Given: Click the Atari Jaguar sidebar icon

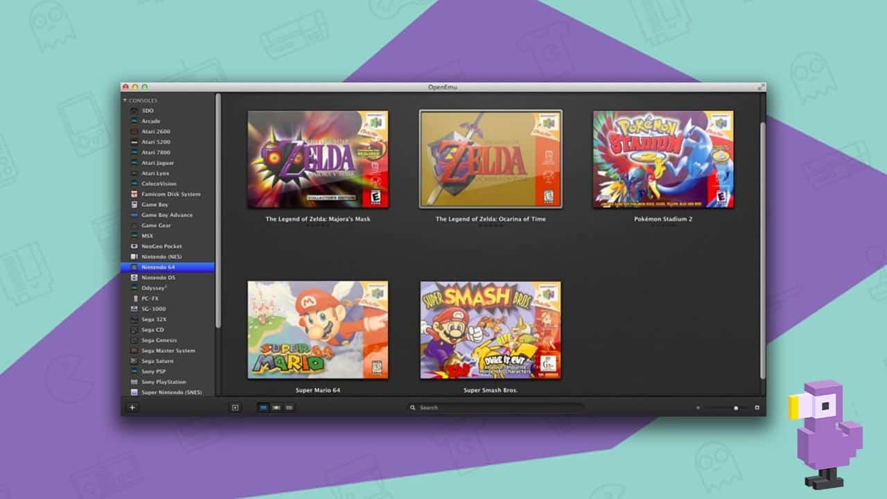Looking at the screenshot, I should (134, 163).
